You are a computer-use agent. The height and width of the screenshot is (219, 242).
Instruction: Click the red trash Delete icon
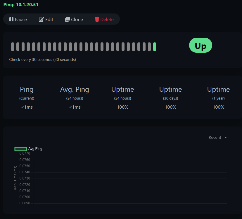pyautogui.click(x=97, y=19)
